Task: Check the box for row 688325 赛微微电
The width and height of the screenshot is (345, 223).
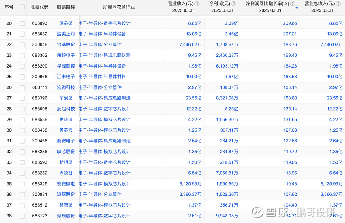Action: 22,184
